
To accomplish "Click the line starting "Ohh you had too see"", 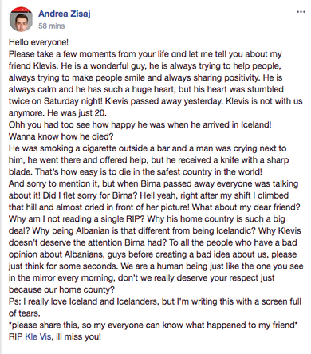I will (x=140, y=124).
